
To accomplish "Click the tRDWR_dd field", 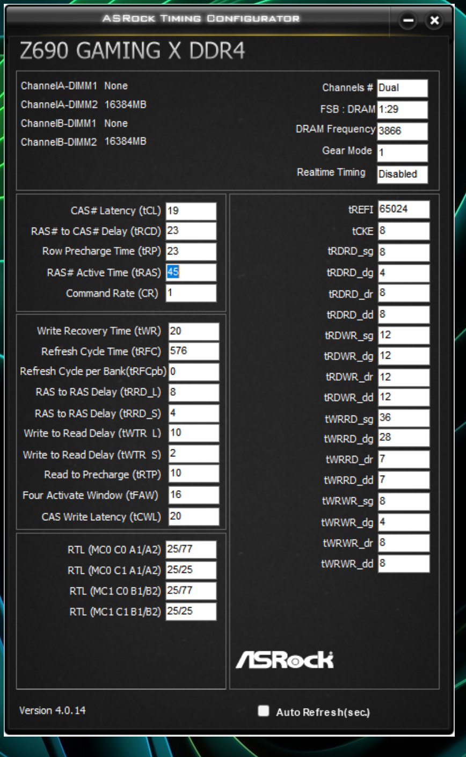I will (x=404, y=397).
